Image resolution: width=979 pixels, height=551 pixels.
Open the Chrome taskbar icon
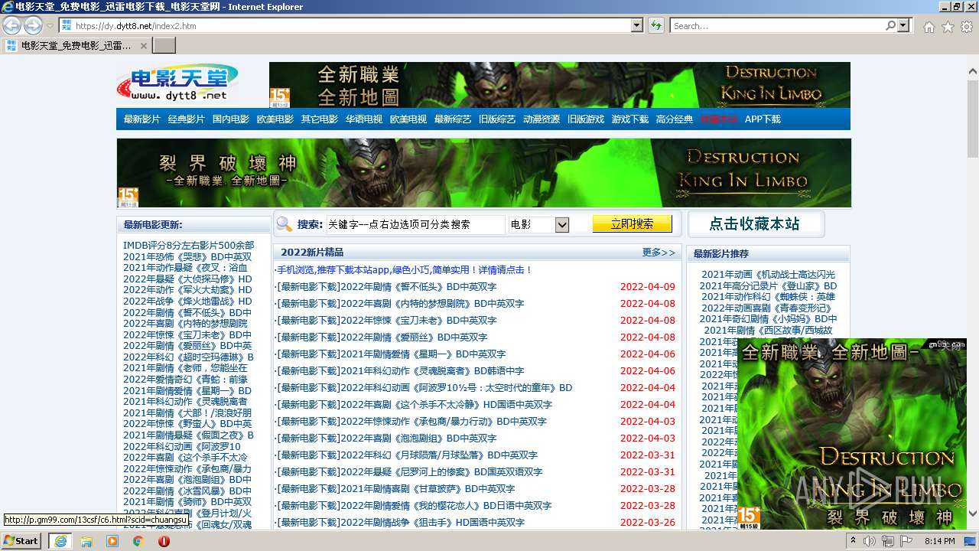tap(138, 541)
